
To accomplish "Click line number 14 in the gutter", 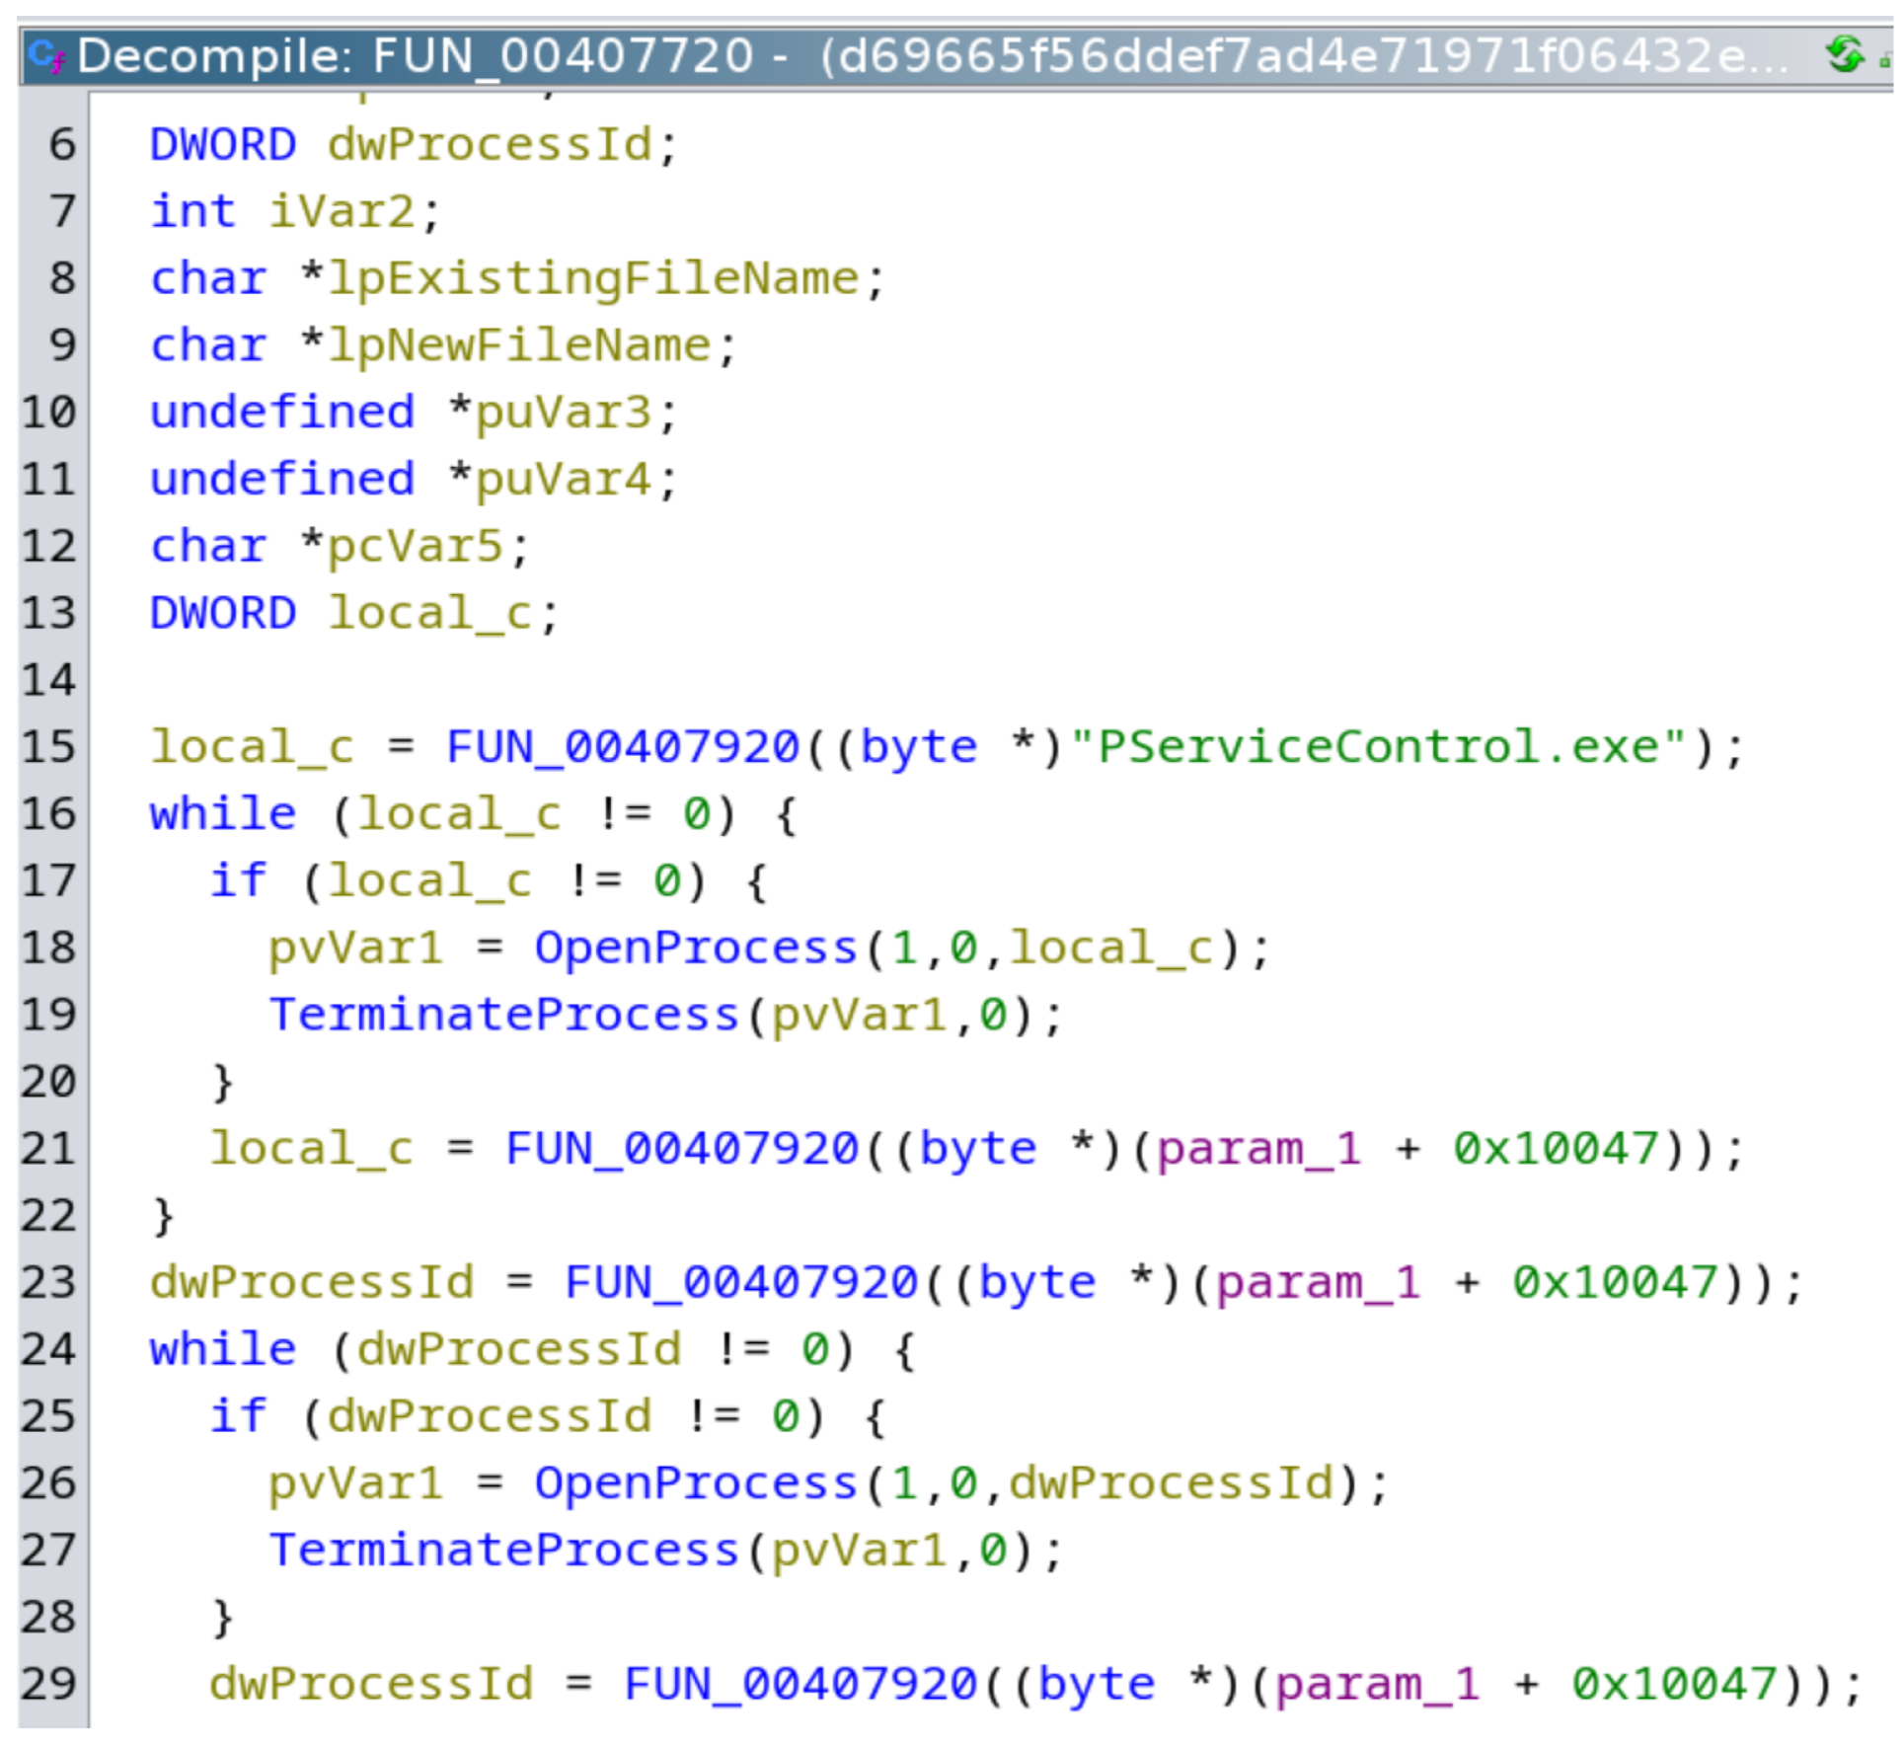I will click(49, 680).
